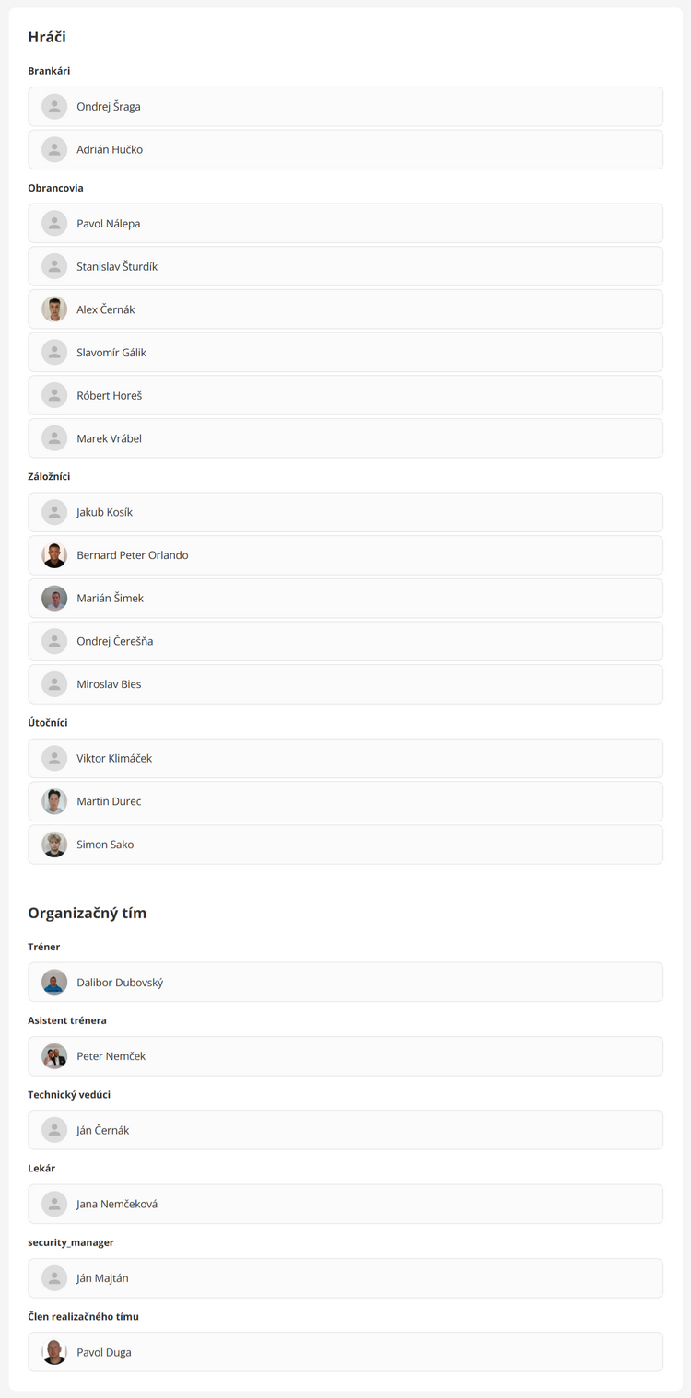Open Peter Nemček's profile photo
This screenshot has width=691, height=1398.
click(54, 1056)
